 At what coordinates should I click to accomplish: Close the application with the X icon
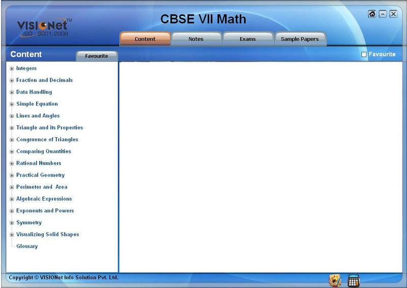(393, 14)
